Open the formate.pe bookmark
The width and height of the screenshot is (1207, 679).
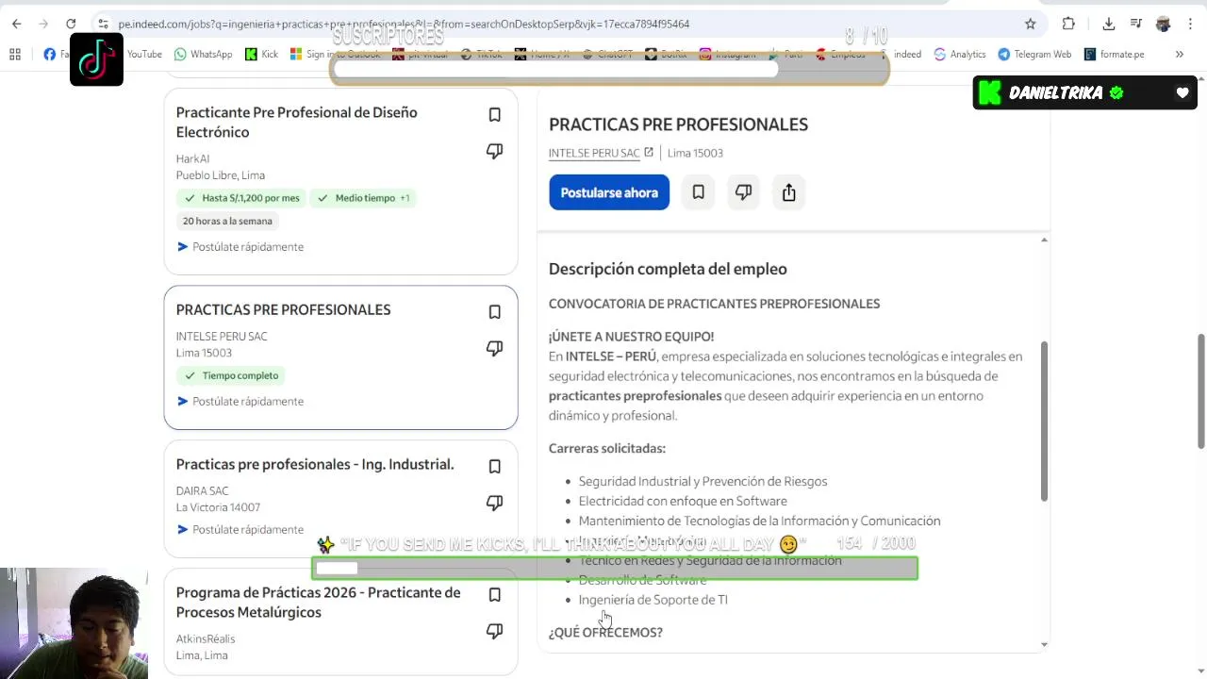click(1114, 55)
